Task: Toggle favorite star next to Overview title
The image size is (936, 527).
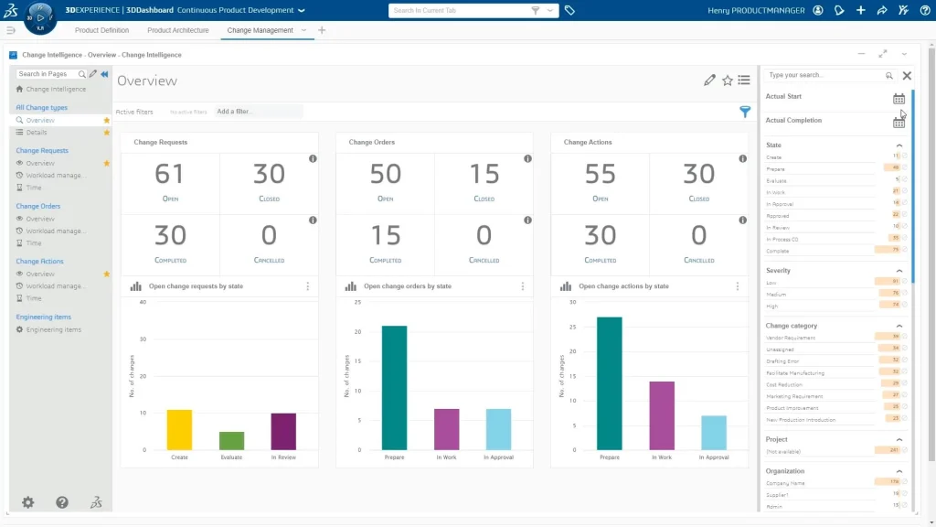Action: (x=728, y=81)
